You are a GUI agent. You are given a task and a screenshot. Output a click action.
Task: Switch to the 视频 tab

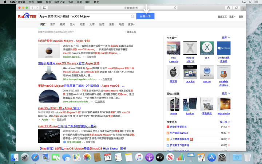click(63, 24)
